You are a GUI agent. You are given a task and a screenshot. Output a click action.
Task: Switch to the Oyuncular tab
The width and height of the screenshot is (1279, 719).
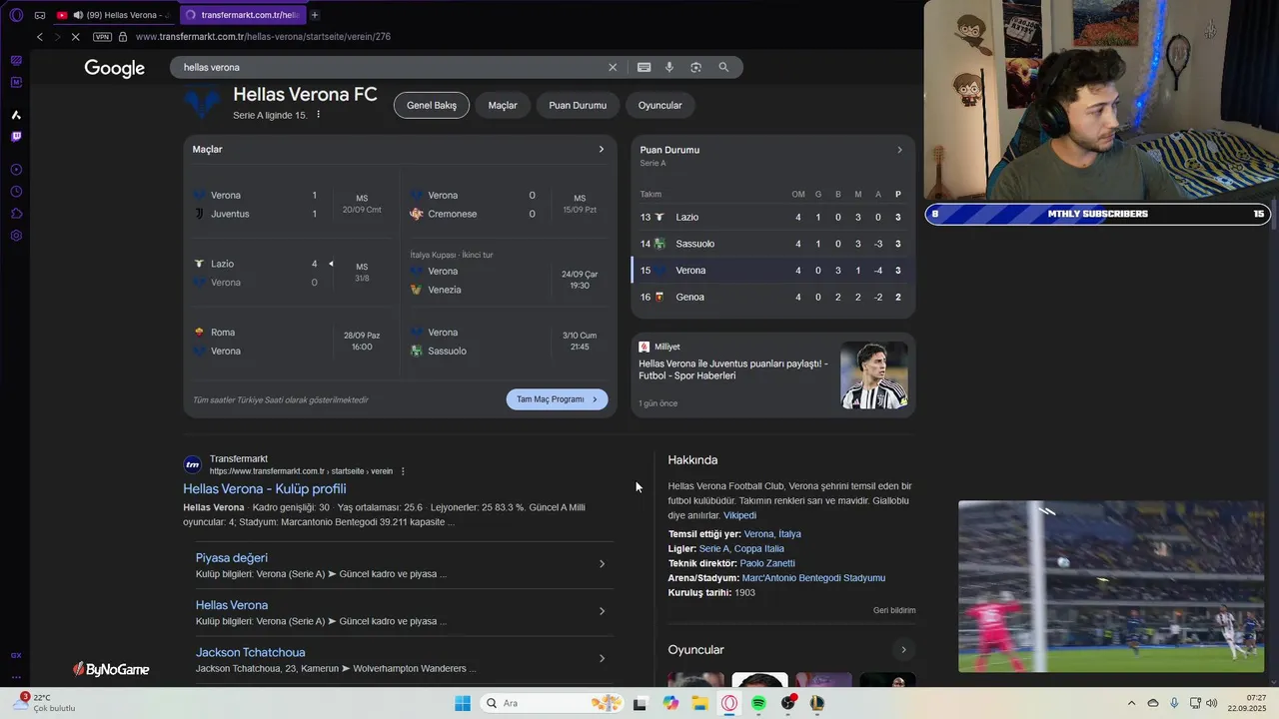[660, 105]
